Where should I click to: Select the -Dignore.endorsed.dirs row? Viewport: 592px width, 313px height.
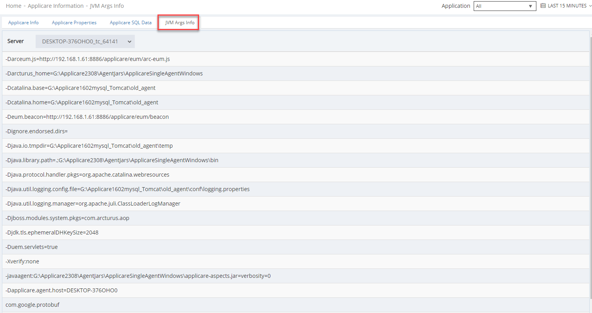click(x=37, y=131)
